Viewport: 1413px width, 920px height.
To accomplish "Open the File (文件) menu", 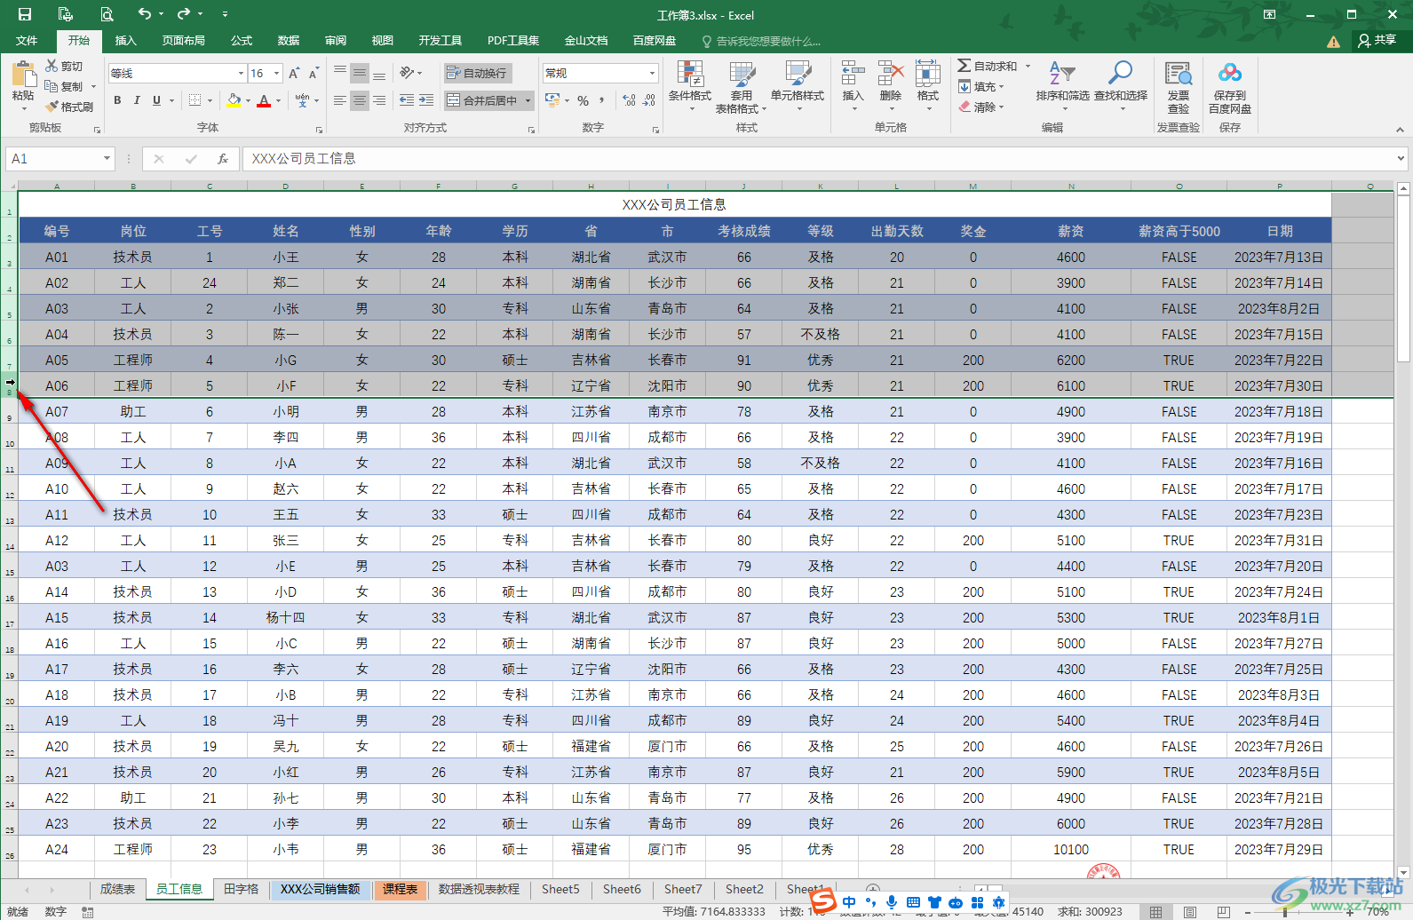I will pos(27,40).
